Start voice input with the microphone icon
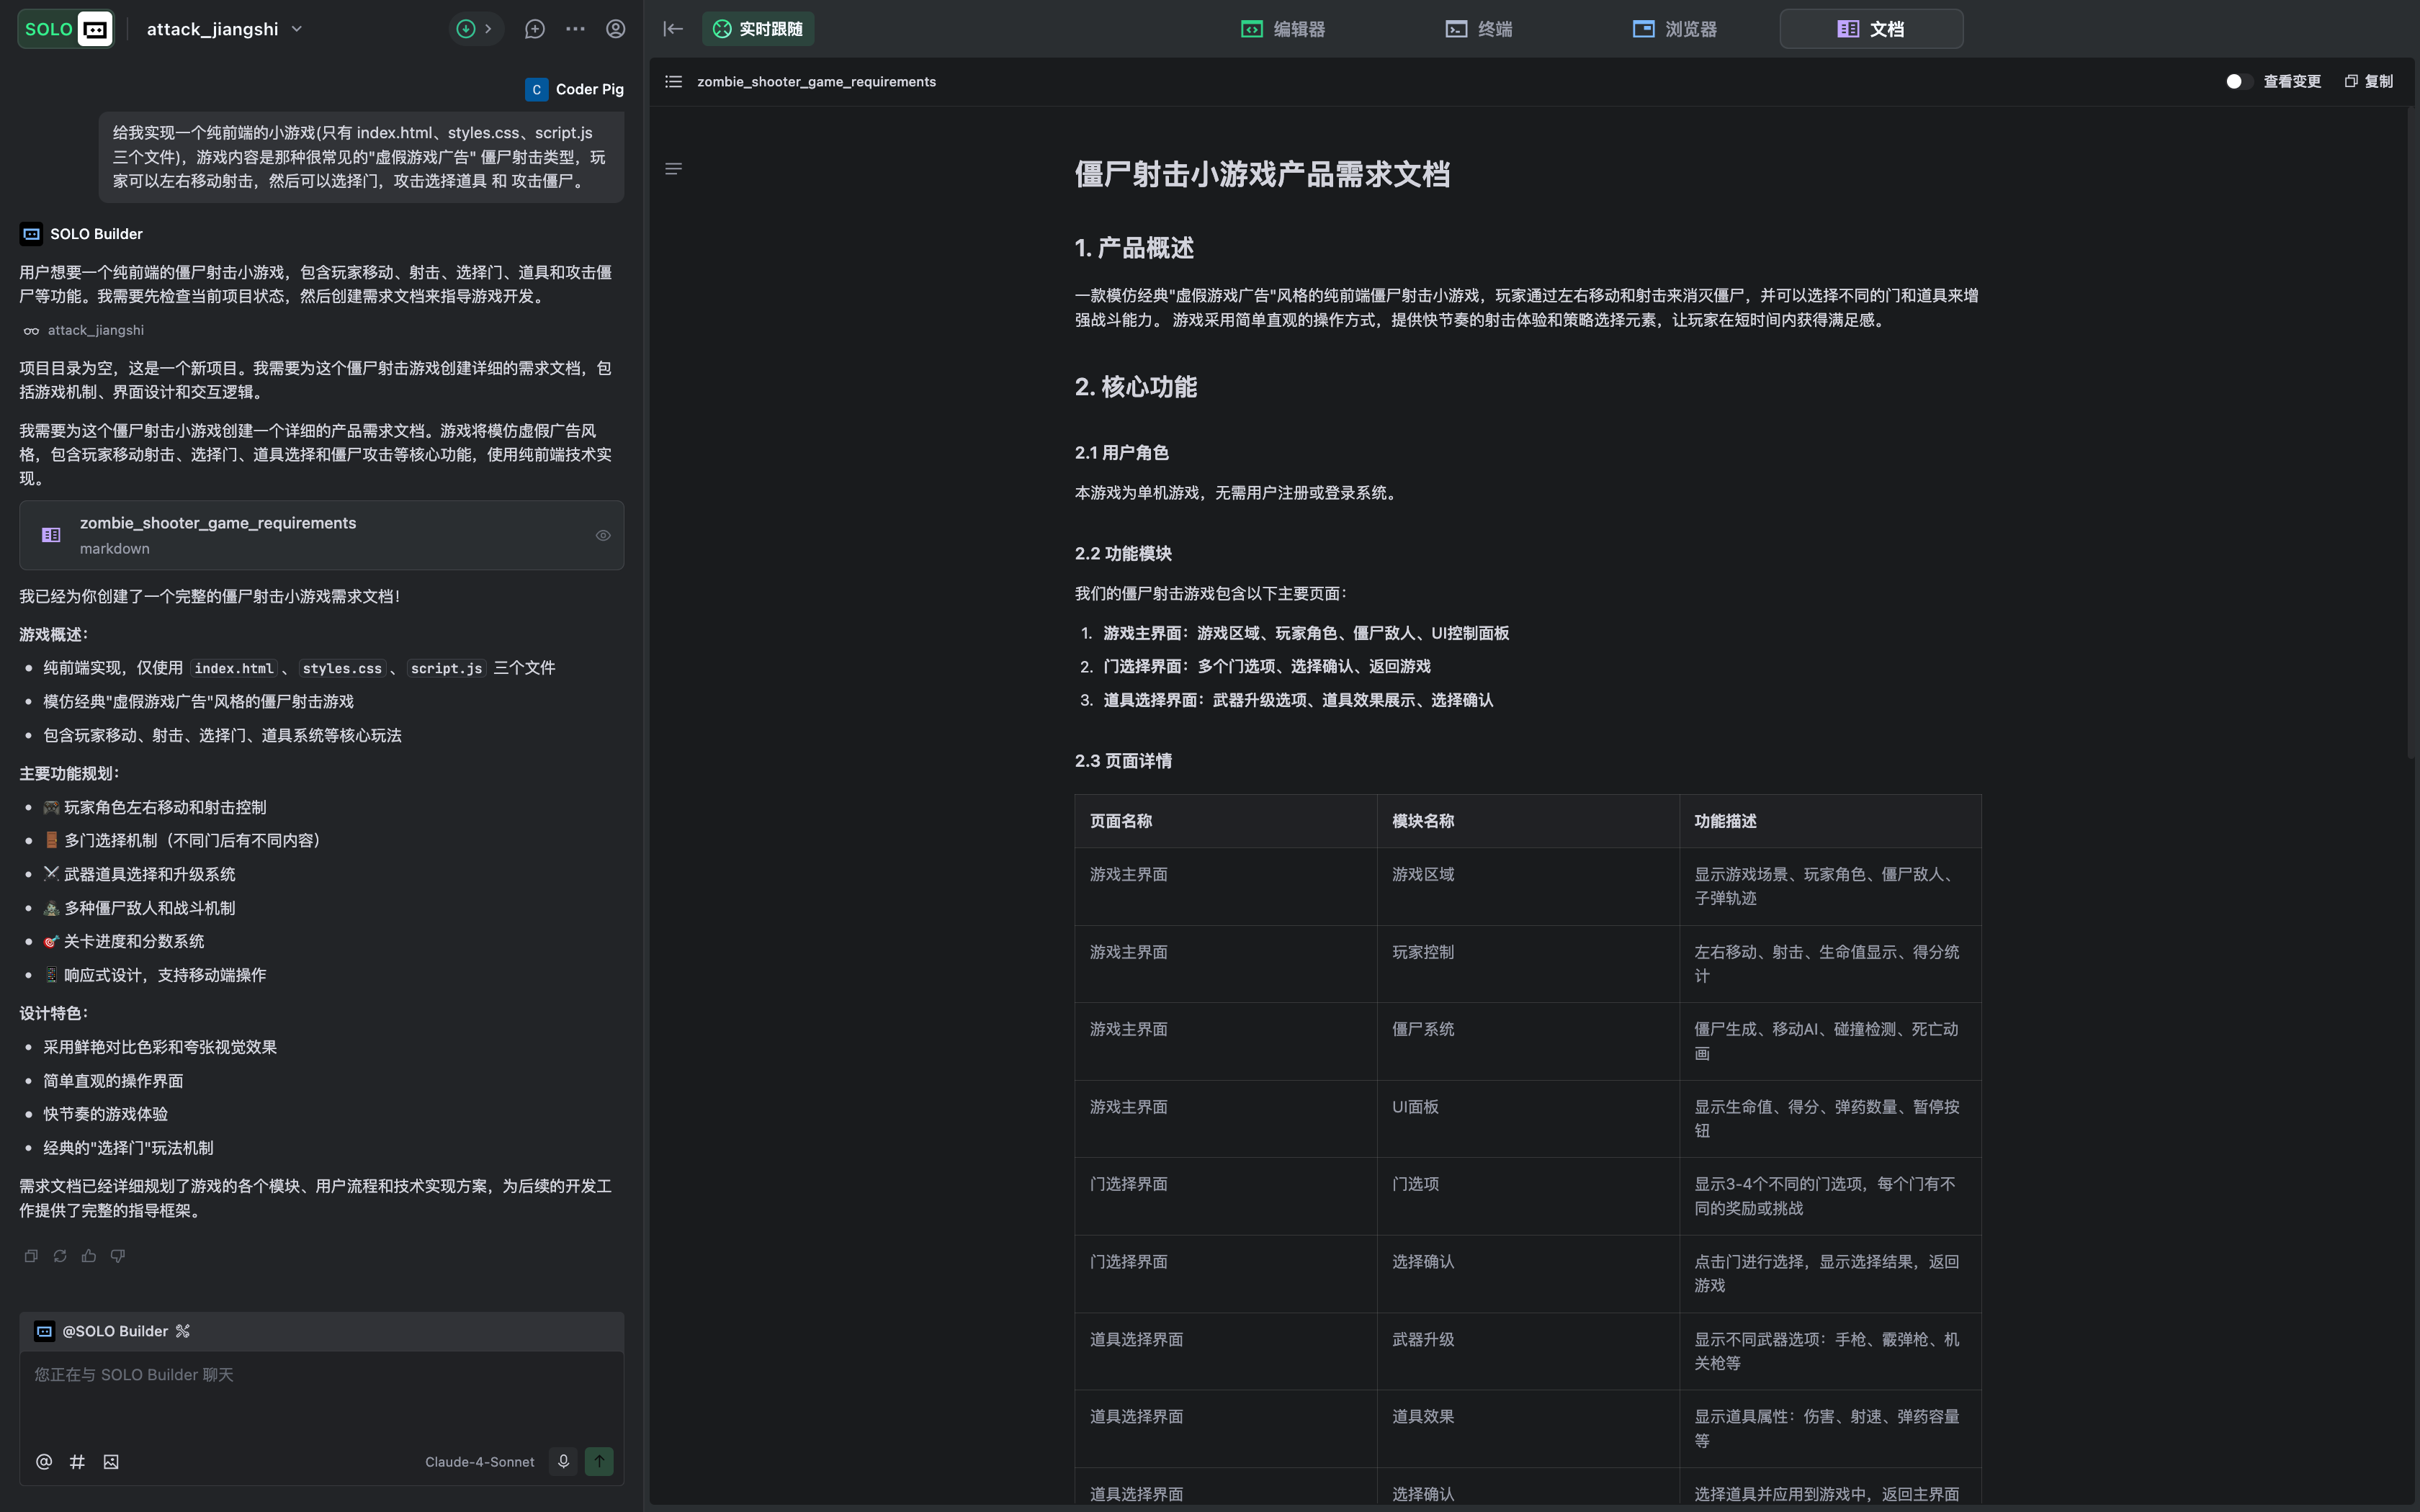The height and width of the screenshot is (1512, 2420). point(563,1462)
